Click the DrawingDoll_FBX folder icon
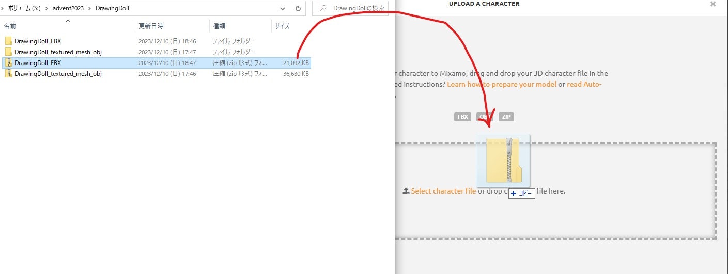 click(x=8, y=41)
